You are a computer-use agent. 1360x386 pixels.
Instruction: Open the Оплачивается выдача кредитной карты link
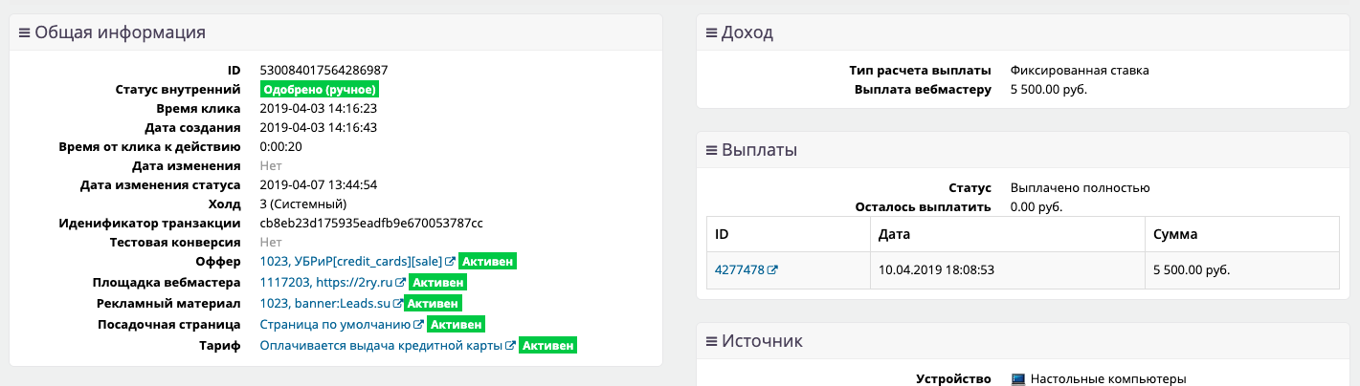[381, 346]
